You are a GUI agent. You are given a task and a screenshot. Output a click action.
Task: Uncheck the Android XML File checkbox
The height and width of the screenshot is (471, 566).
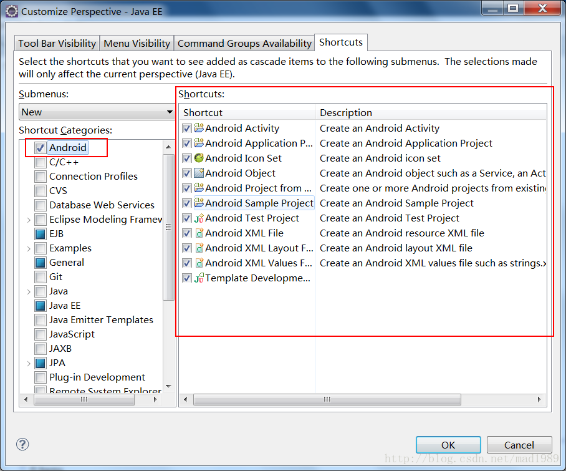[186, 233]
